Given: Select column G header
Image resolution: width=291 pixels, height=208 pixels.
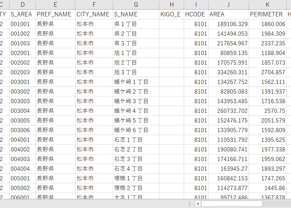Looking at the screenshot, I should [x=136, y=5].
